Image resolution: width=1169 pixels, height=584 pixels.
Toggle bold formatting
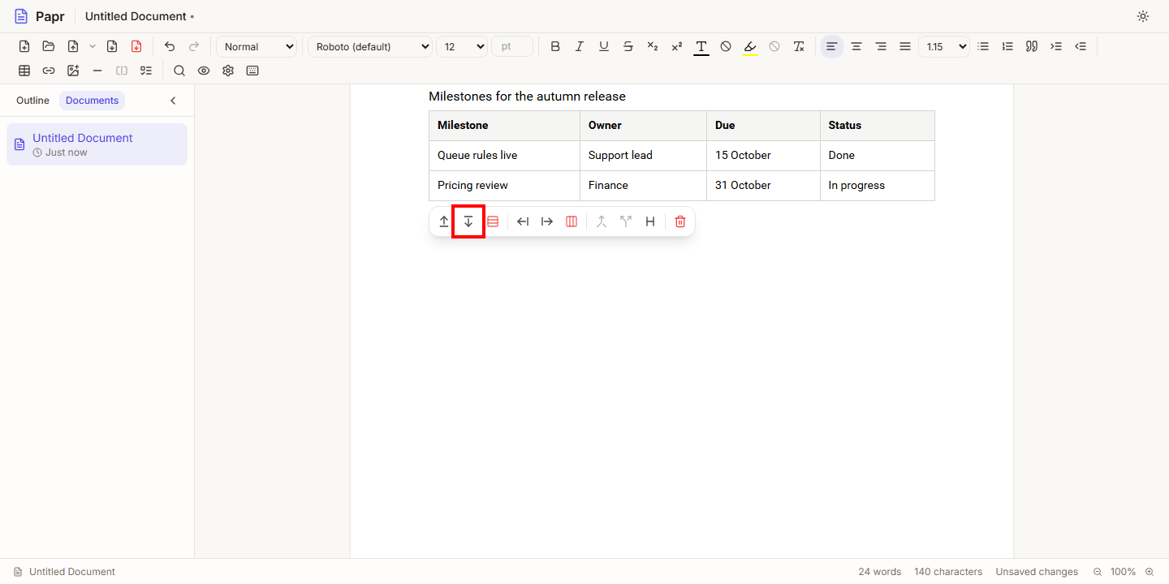(555, 46)
